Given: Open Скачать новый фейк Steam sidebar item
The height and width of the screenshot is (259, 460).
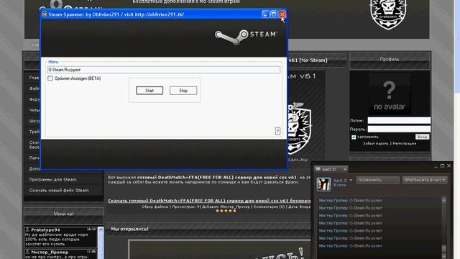Looking at the screenshot, I should [59, 190].
